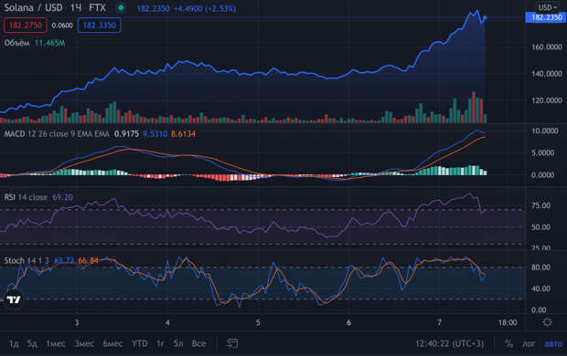Image resolution: width=567 pixels, height=356 pixels.
Task: Click the Stoch %D value 66.84
Action: point(88,260)
